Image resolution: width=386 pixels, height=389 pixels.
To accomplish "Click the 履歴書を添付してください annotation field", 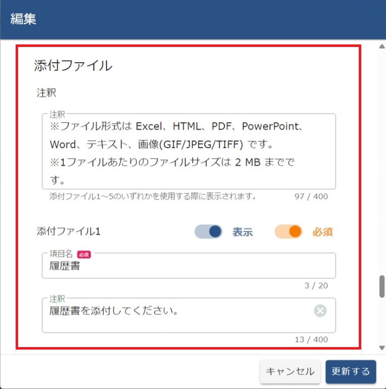I will 177,315.
